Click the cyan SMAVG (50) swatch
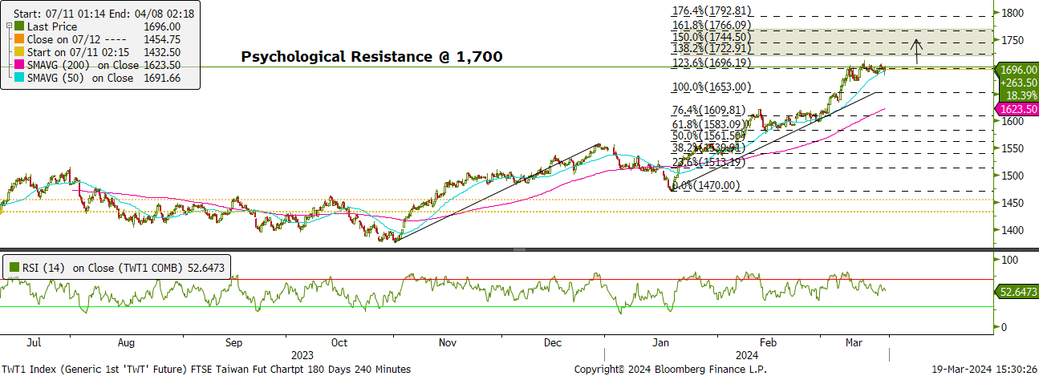This screenshot has height=376, width=1039. (20, 78)
